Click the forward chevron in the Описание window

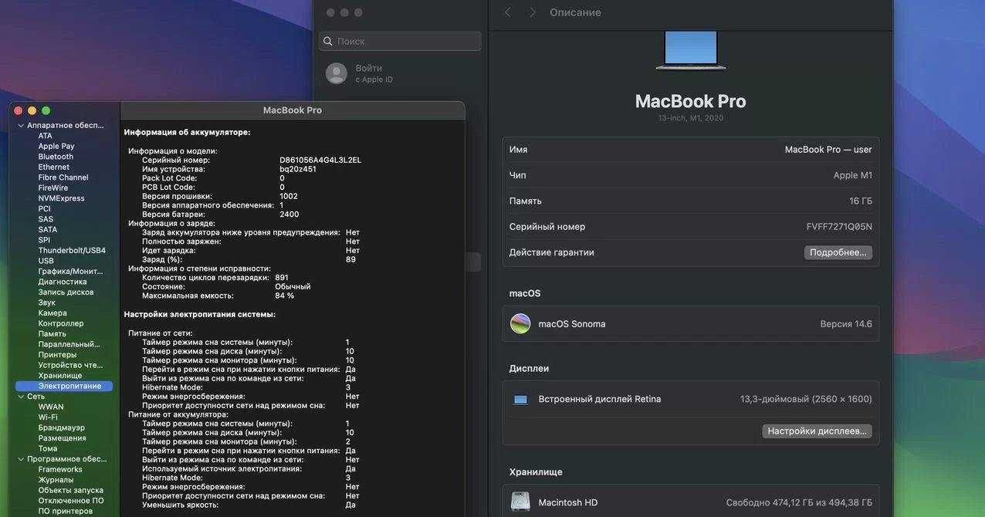533,12
